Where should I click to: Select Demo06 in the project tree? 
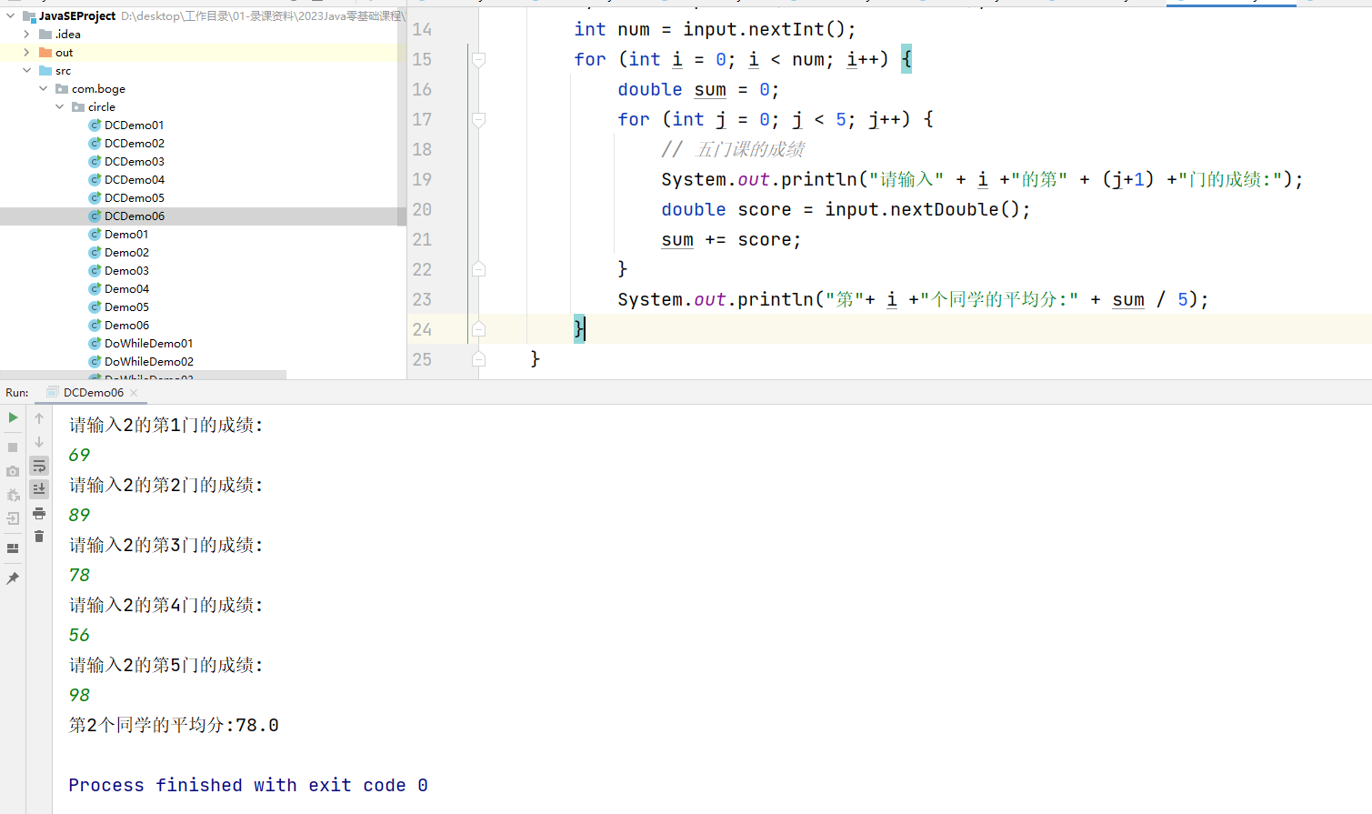[x=126, y=325]
